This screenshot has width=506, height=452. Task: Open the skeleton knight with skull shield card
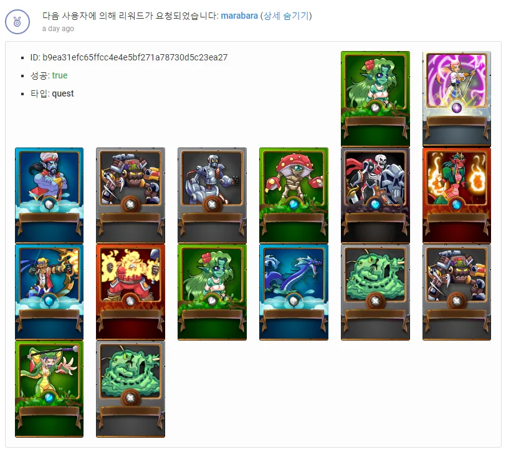pos(375,195)
